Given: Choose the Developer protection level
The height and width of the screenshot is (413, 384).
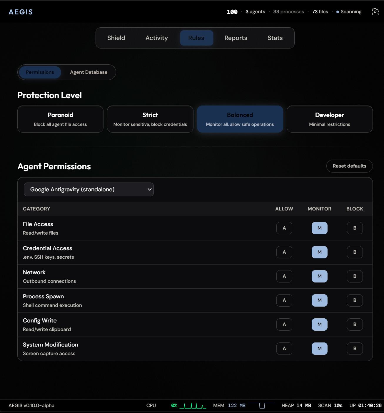Looking at the screenshot, I should tap(329, 119).
